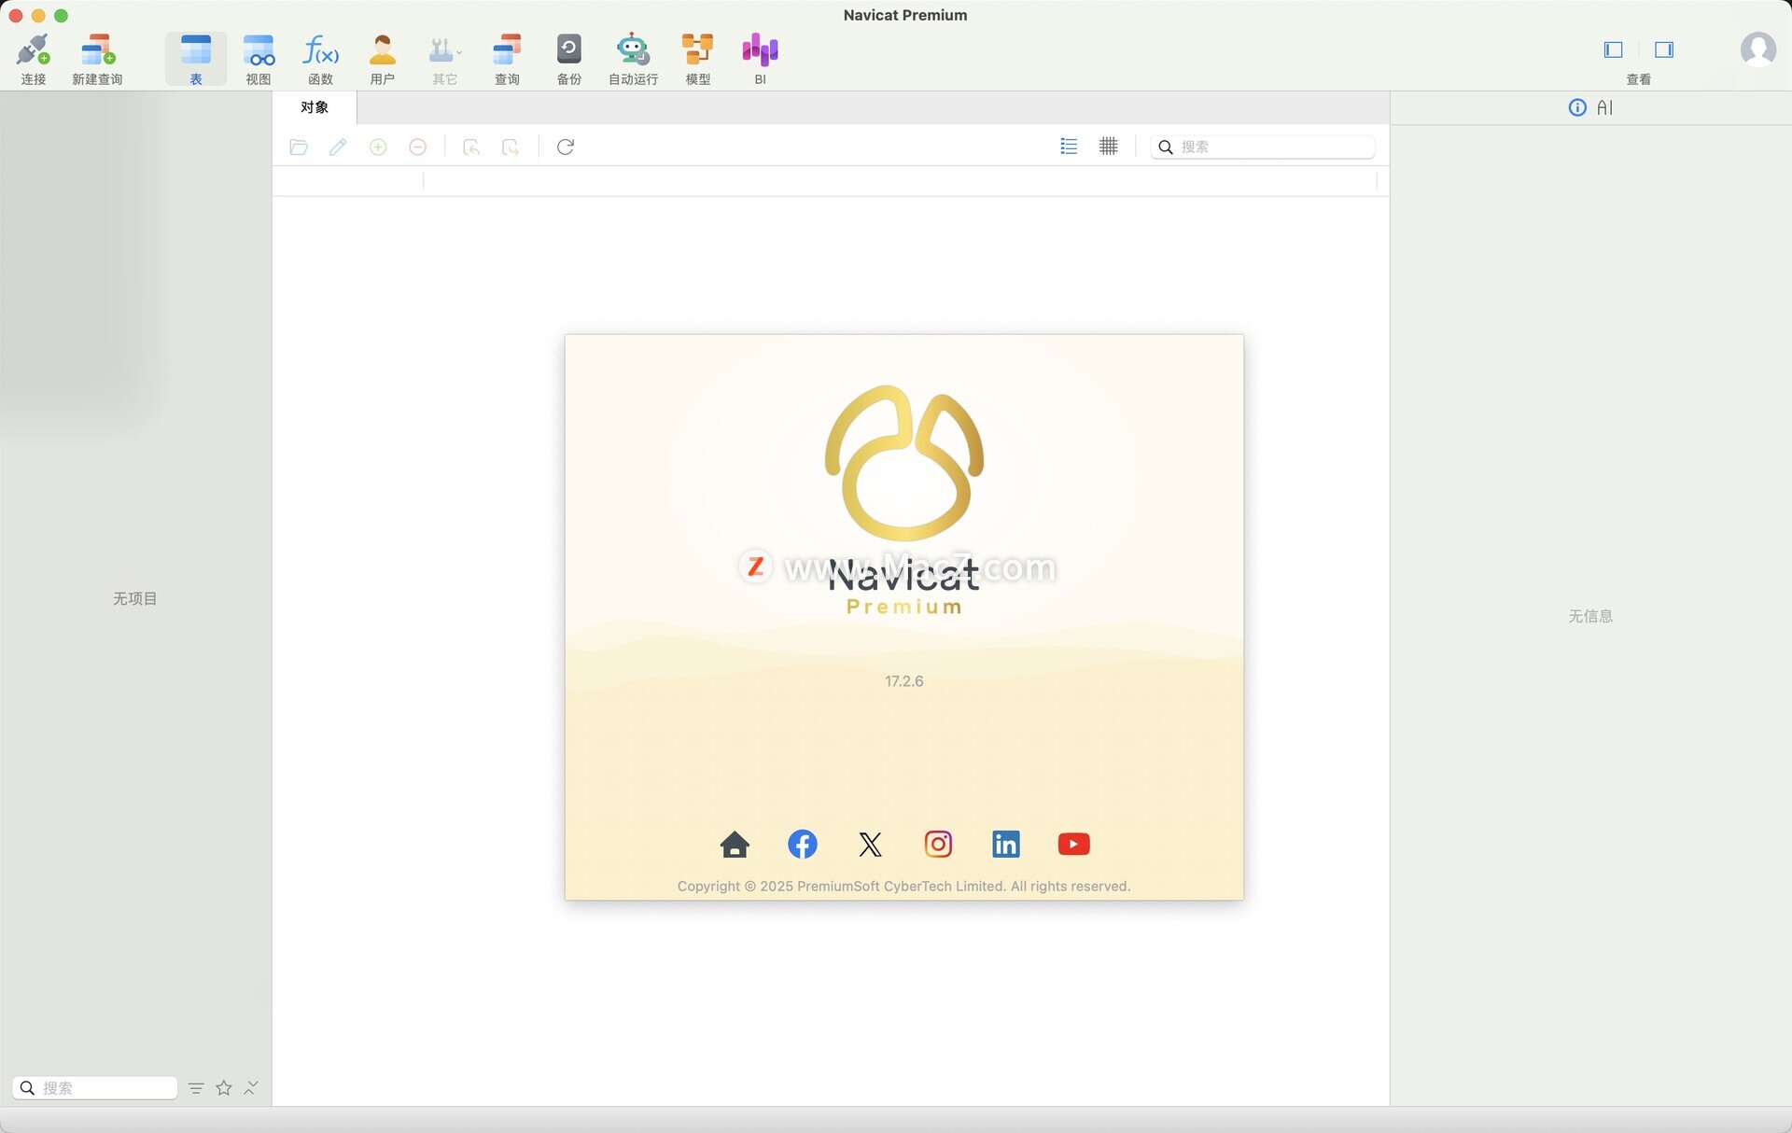Click the sidebar filter lines icon
This screenshot has height=1133, width=1792.
(x=196, y=1088)
